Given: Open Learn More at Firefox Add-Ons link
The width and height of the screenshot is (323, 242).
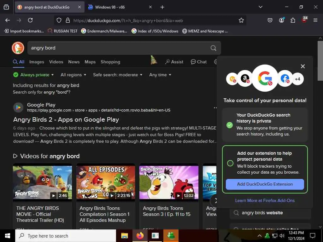Looking at the screenshot, I should tap(265, 200).
